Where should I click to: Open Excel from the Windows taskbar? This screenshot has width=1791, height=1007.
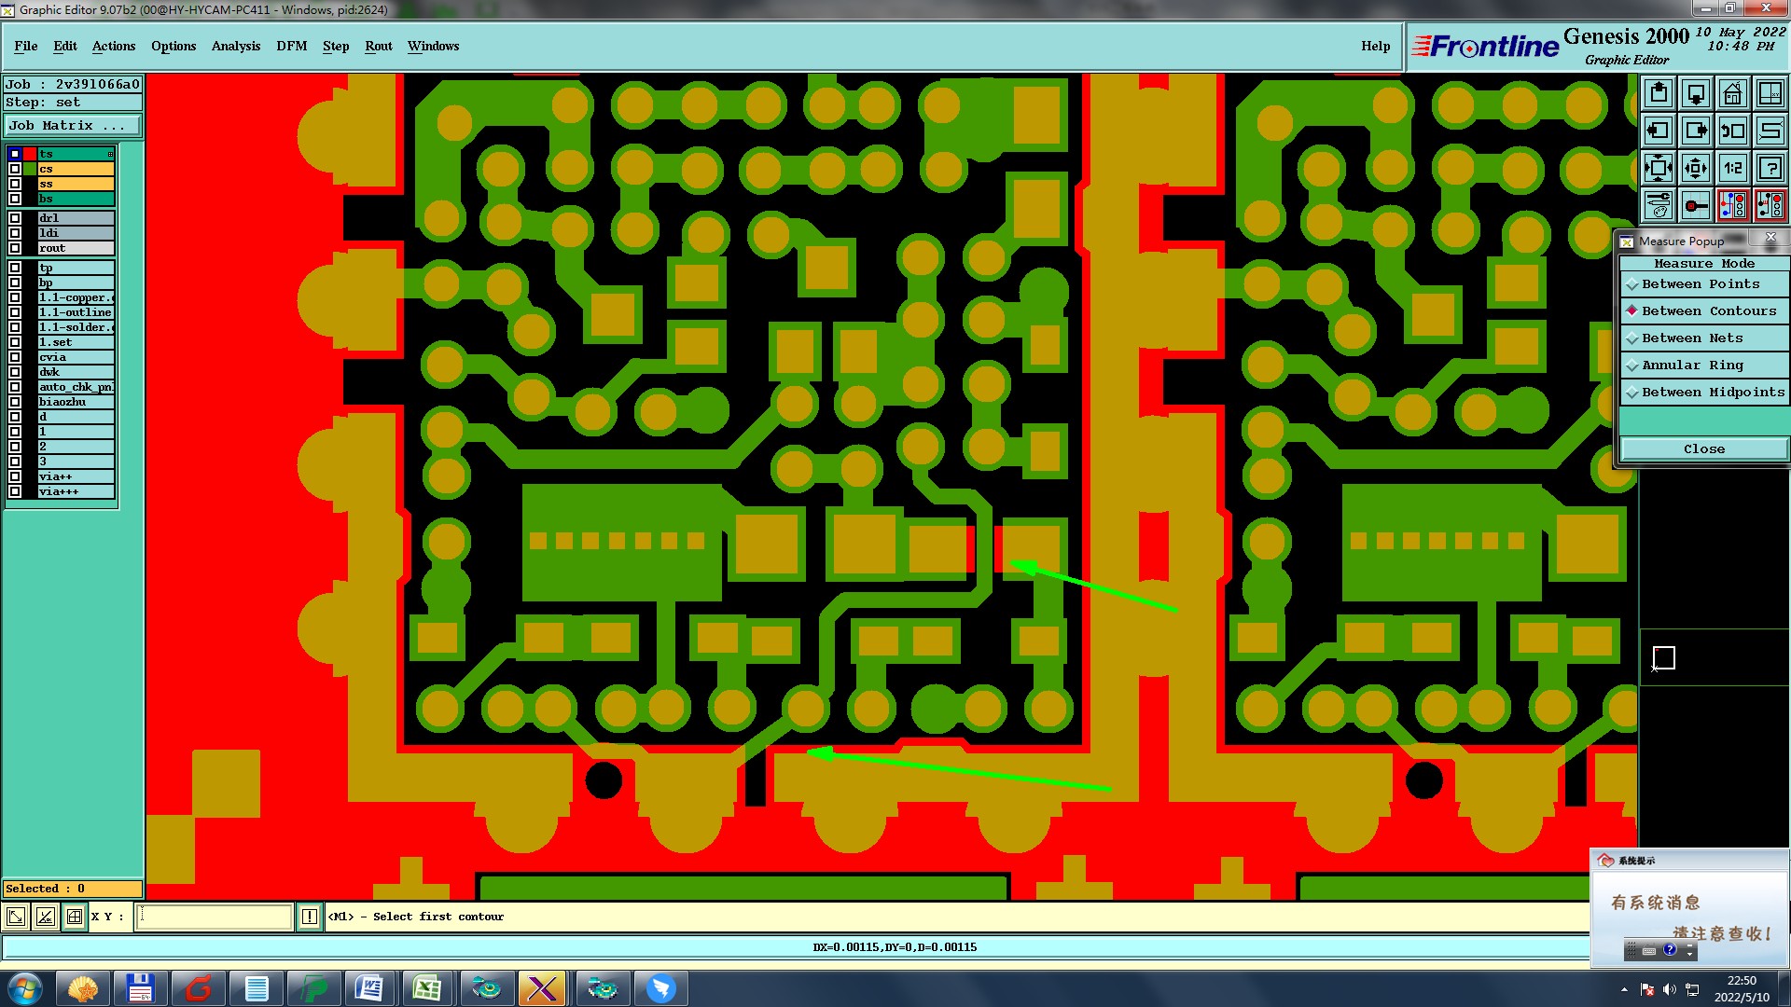coord(427,988)
